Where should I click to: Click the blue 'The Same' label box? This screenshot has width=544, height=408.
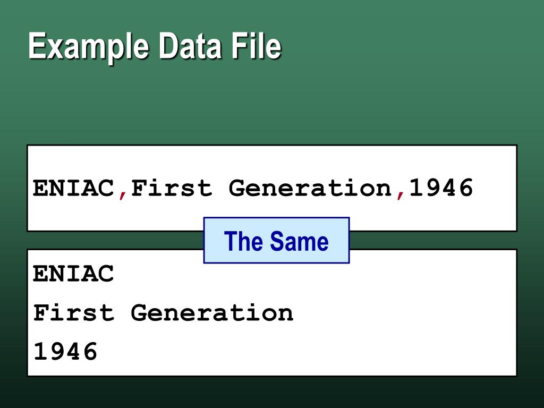point(276,241)
